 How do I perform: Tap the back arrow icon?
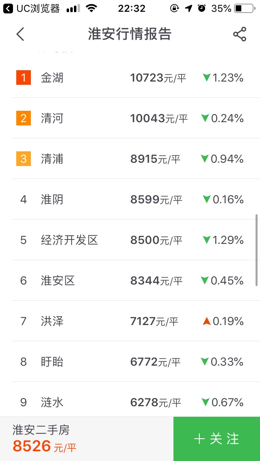(20, 34)
